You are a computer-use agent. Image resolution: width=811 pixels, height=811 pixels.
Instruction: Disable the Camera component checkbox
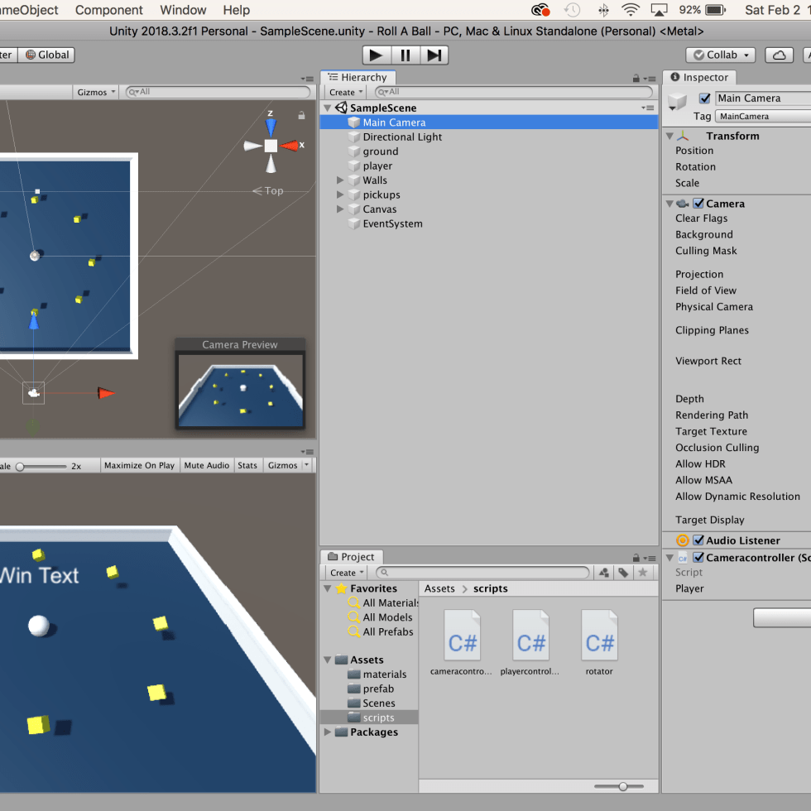(698, 204)
